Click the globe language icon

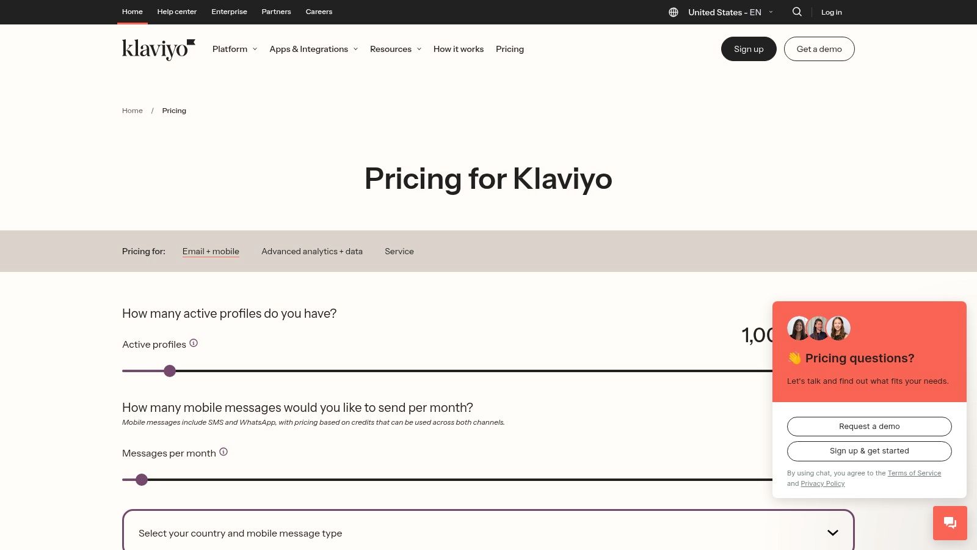coord(672,12)
